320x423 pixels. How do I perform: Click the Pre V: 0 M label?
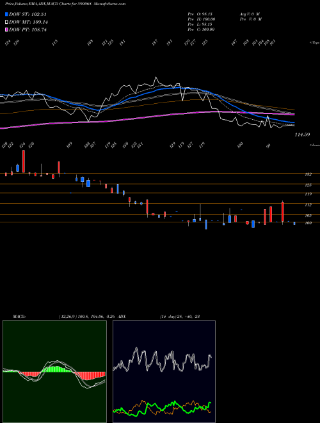252,19
